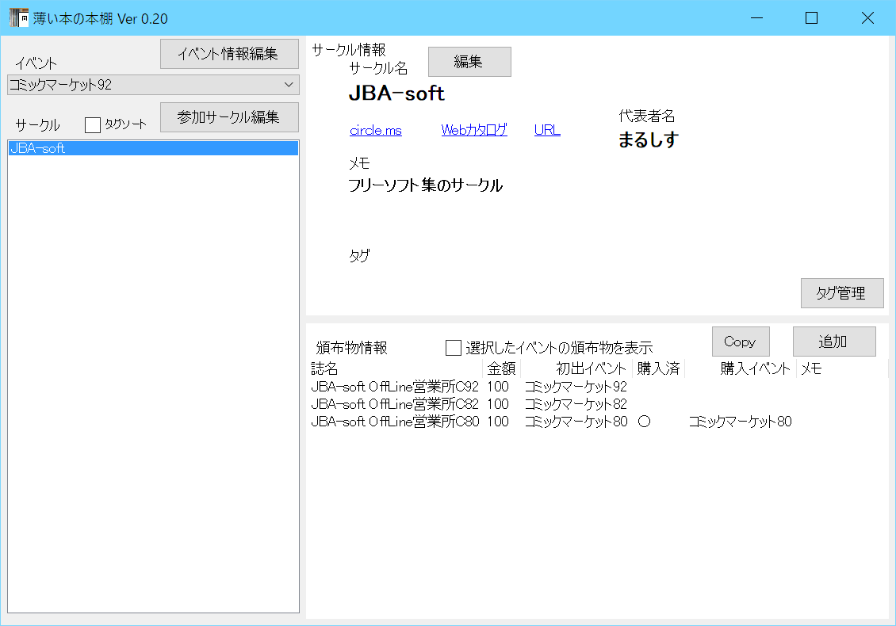Select row JBA-soft OffLine営業所C82
This screenshot has height=626, width=896.
pyautogui.click(x=598, y=404)
